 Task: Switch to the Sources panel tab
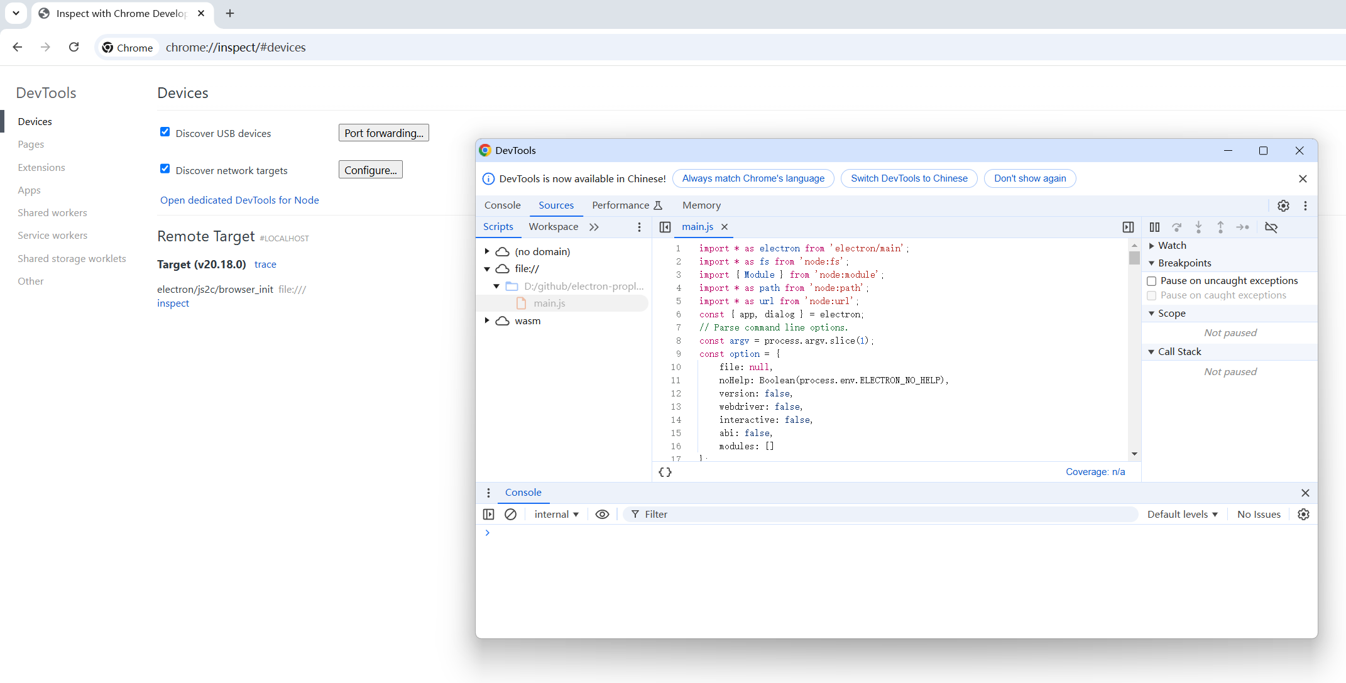[x=556, y=205]
